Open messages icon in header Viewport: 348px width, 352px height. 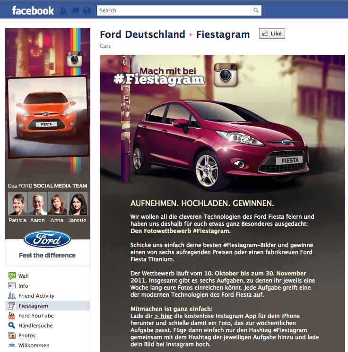[75, 11]
